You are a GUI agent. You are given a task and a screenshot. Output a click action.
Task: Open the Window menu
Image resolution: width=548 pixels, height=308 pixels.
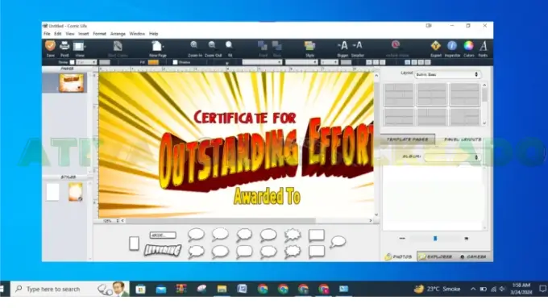137,34
